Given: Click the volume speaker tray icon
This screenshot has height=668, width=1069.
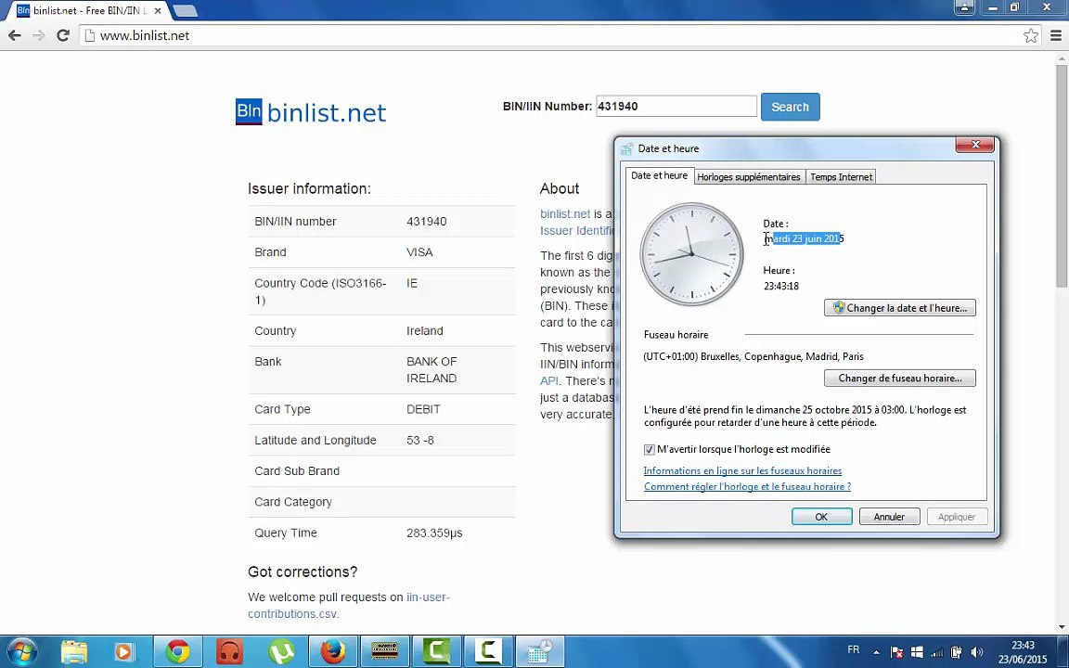Looking at the screenshot, I should coord(977,652).
